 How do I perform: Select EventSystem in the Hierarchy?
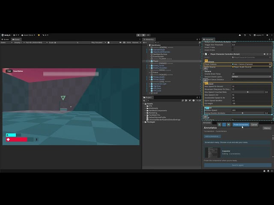158,56
